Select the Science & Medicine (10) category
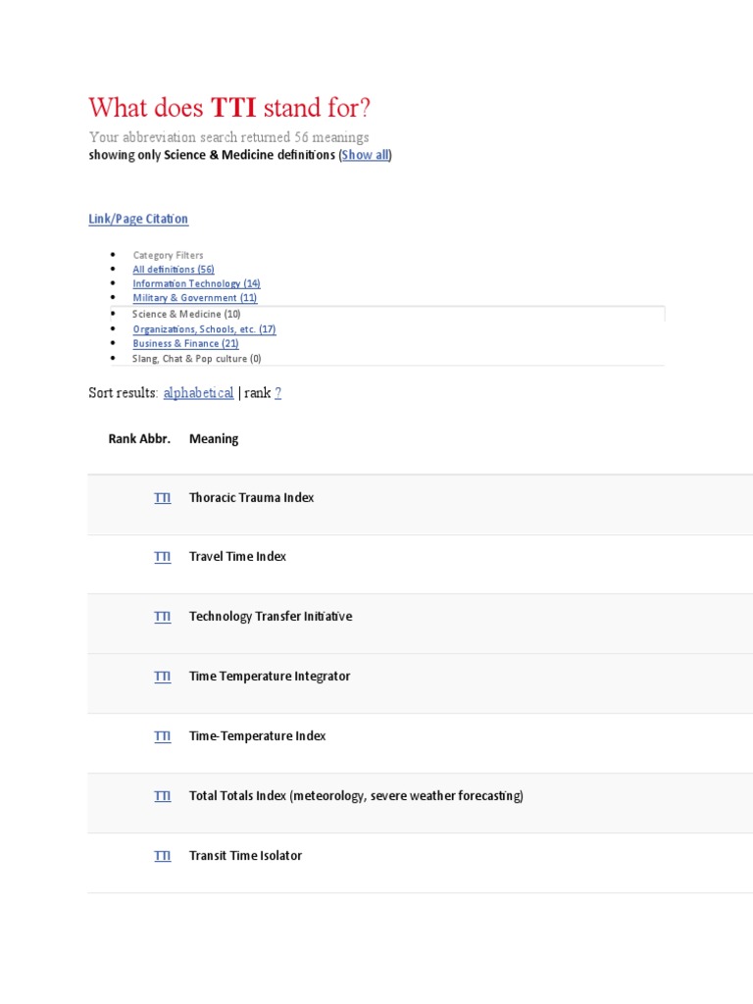Screen dimensions: 753x1004 click(186, 314)
